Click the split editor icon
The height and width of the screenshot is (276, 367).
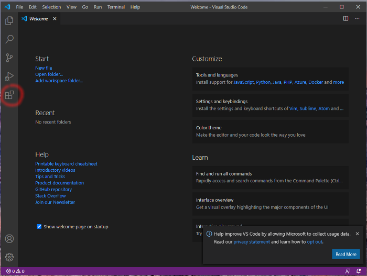tap(346, 19)
